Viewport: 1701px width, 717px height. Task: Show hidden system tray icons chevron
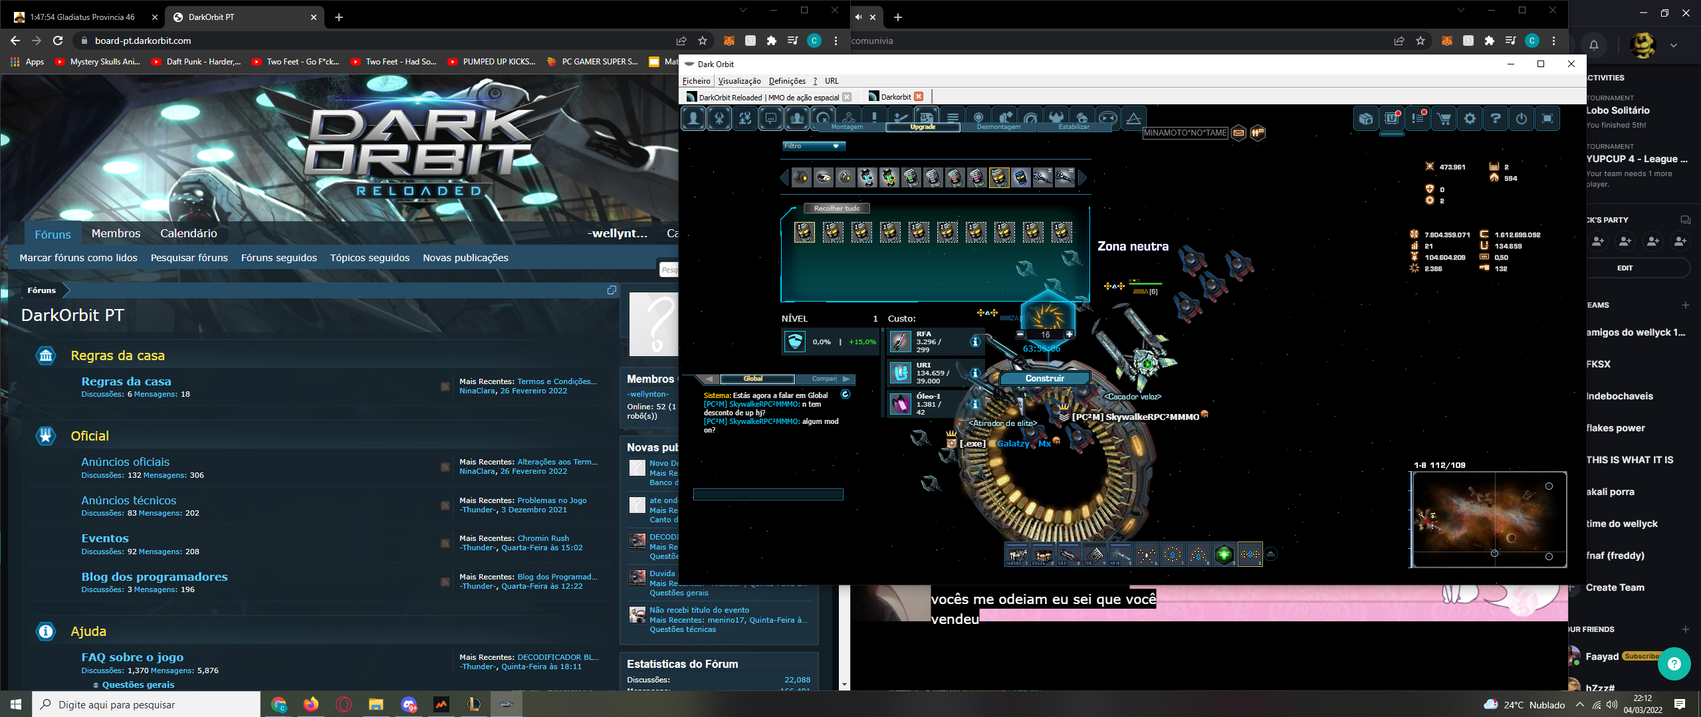[x=1580, y=704]
